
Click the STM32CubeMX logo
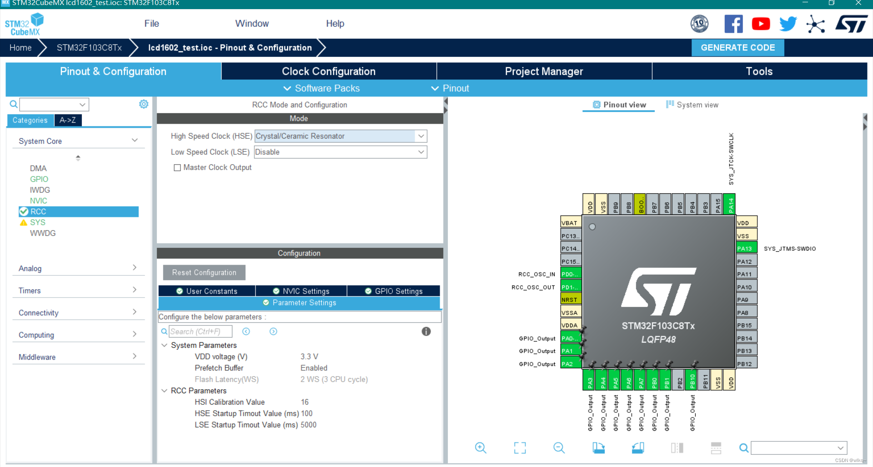pos(24,24)
